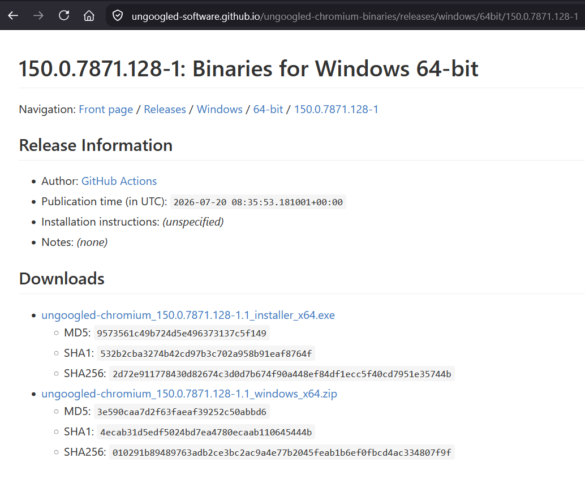
Task: Click the installer SHA1 hash 532b2cba3274...
Action: point(206,353)
